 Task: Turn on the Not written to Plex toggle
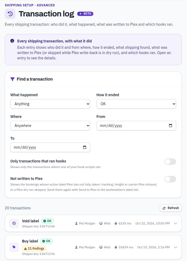(x=170, y=179)
